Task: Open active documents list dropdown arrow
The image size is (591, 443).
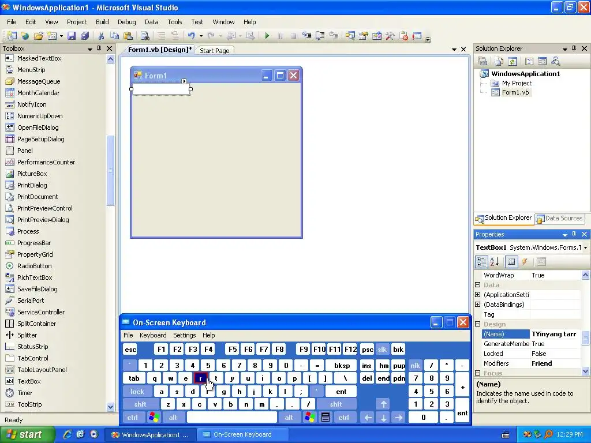Action: [x=454, y=50]
